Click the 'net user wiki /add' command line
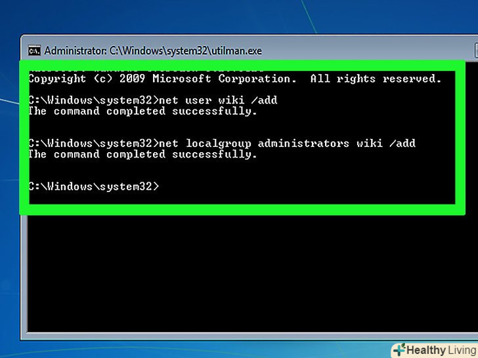Screen dimensions: 478x358 pos(153,100)
